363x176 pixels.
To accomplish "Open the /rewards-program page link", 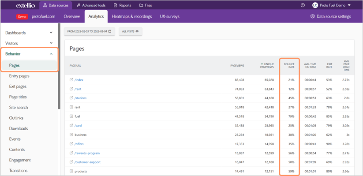I will pyautogui.click(x=87, y=153).
